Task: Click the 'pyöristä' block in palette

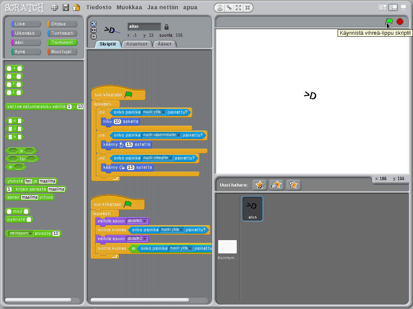Action: [x=19, y=219]
